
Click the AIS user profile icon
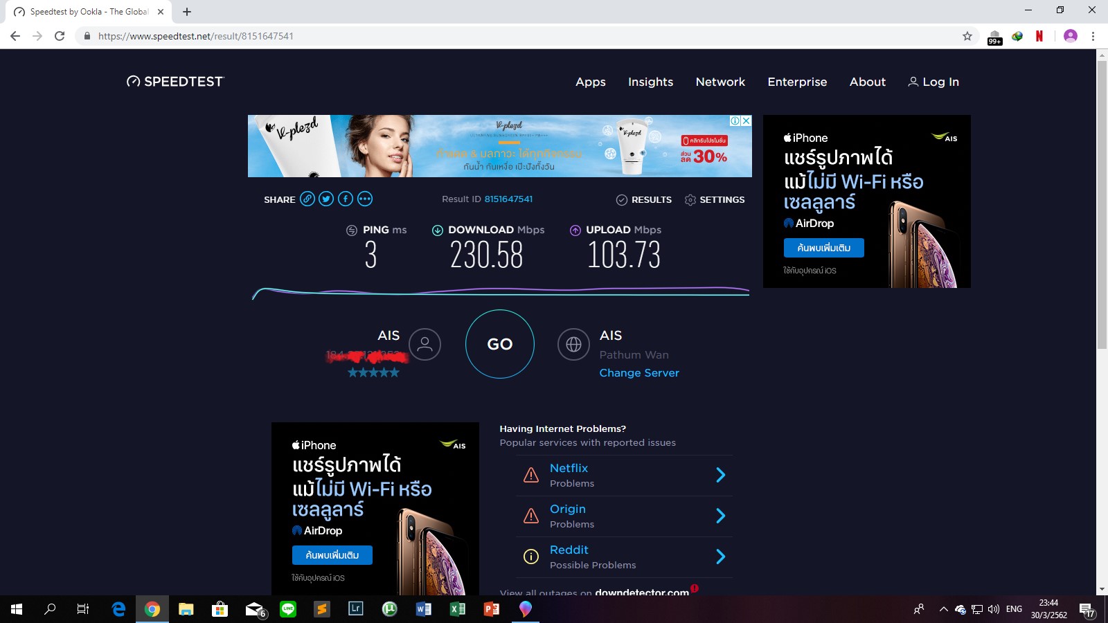pos(425,344)
